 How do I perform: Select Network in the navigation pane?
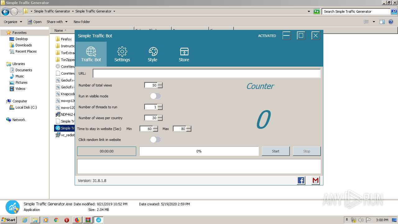pos(19,120)
